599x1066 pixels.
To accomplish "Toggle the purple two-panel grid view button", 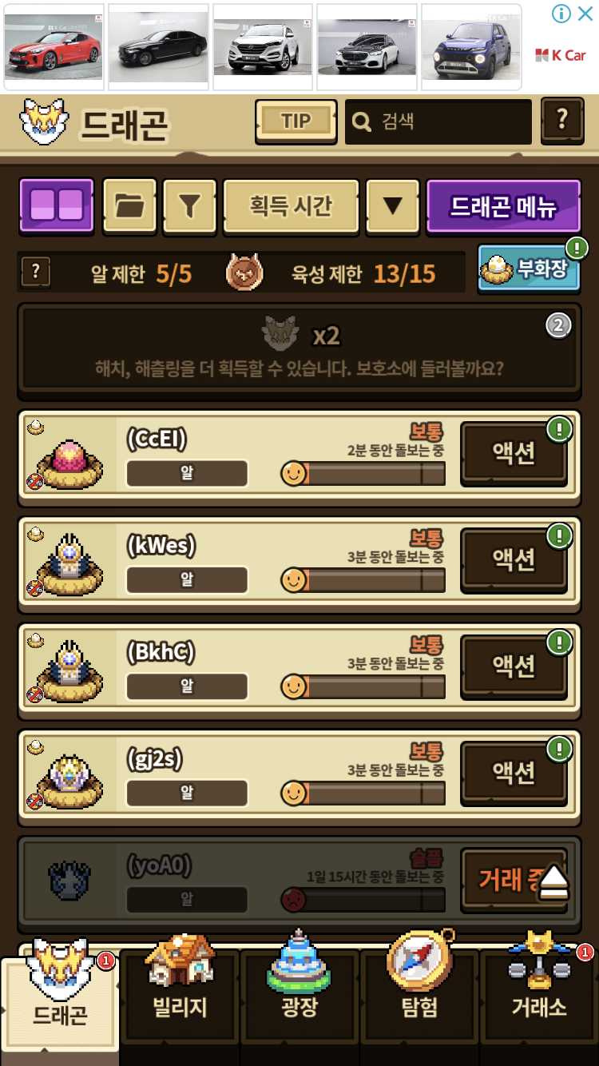I will 56,205.
